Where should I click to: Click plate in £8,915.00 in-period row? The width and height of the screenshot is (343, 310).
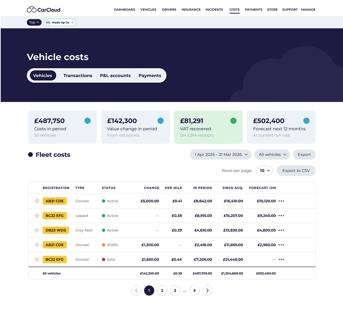[x=54, y=215]
